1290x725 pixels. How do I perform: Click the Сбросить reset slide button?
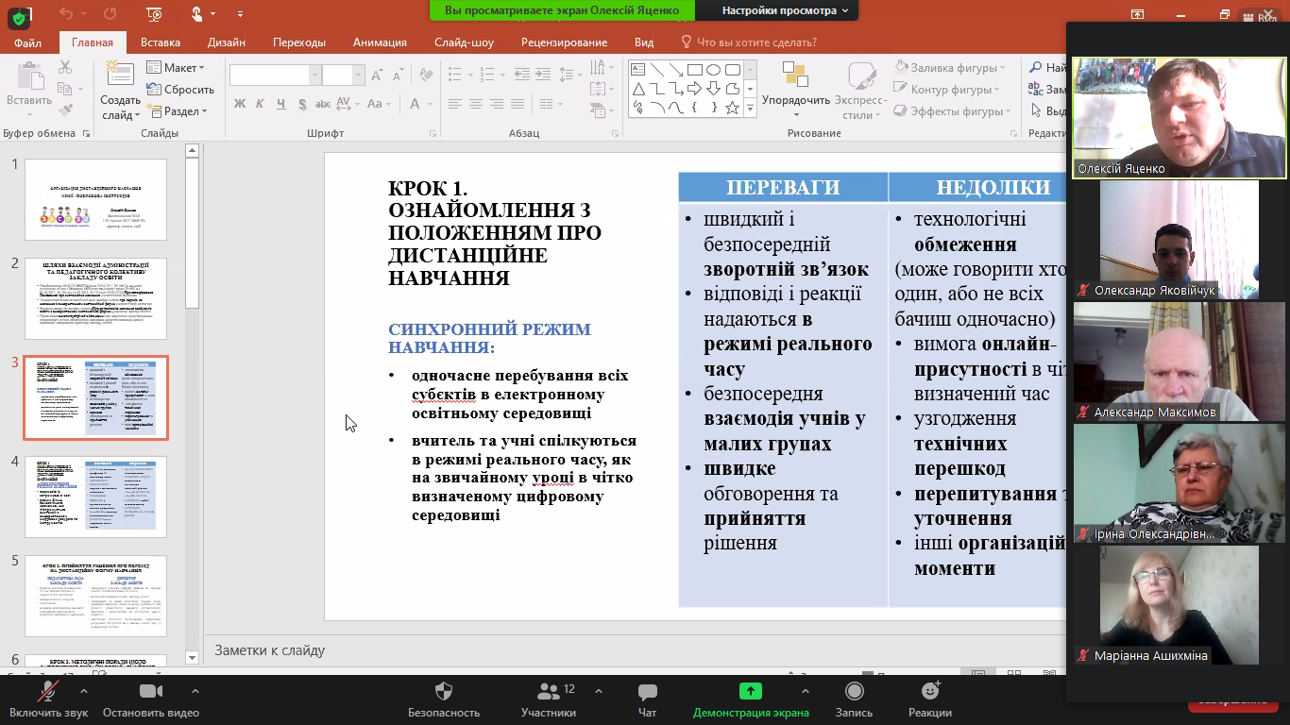click(x=181, y=90)
